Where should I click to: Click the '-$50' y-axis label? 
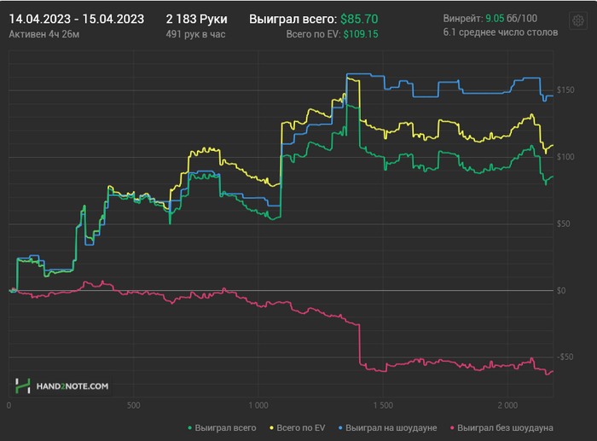tap(565, 357)
